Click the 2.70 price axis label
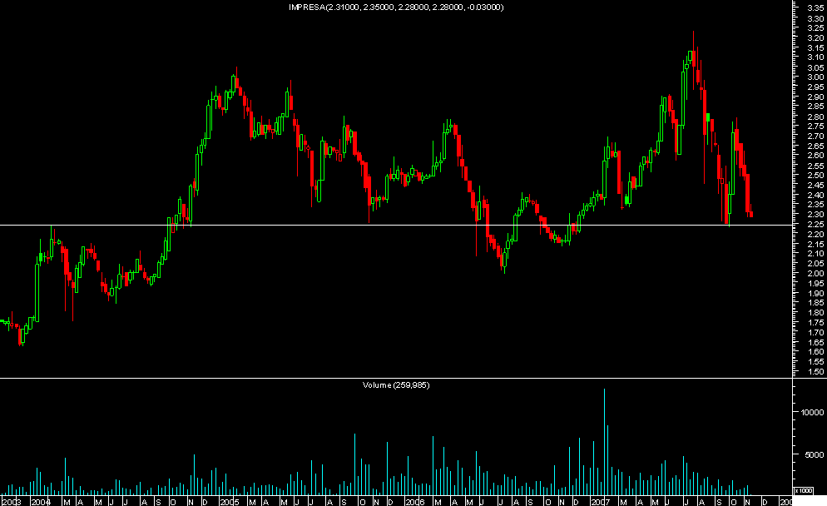 815,136
